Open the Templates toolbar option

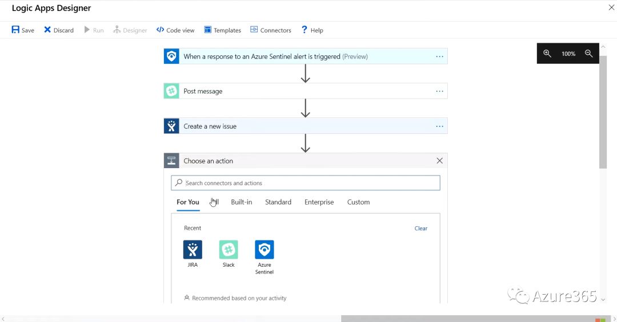coord(222,30)
